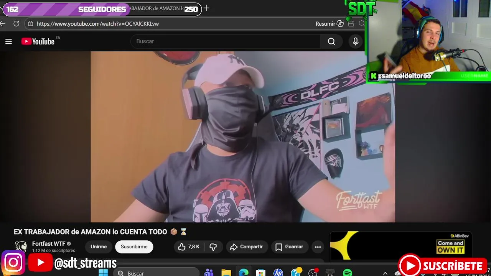
Task: View site information via the lock icon
Action: pos(30,24)
